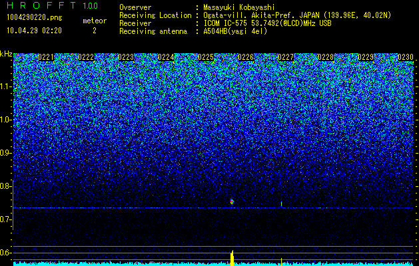Image resolution: width=419 pixels, height=266 pixels.
Task: Click the 0224 time marker
Action: 166,57
